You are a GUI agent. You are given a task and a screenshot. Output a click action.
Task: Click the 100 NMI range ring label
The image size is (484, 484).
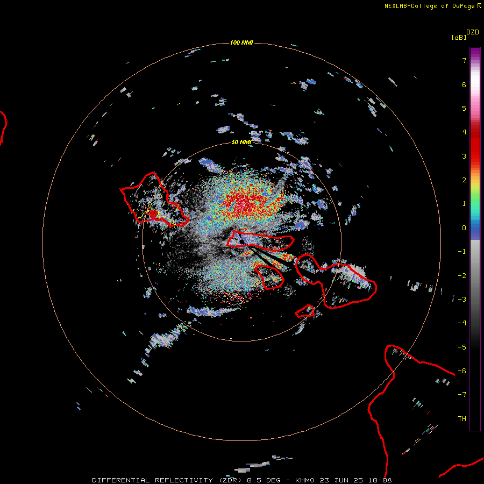click(241, 42)
